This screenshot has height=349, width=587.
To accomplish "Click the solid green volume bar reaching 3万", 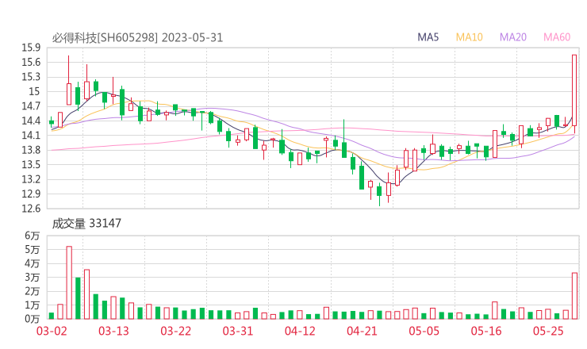I will click(78, 298).
